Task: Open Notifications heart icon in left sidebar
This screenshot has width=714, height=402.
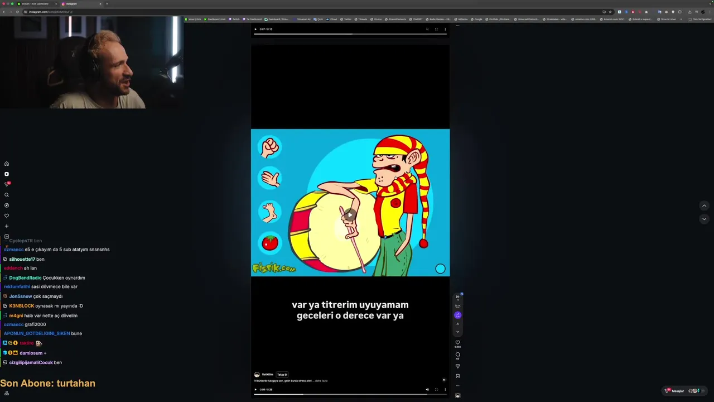Action: pos(7,216)
